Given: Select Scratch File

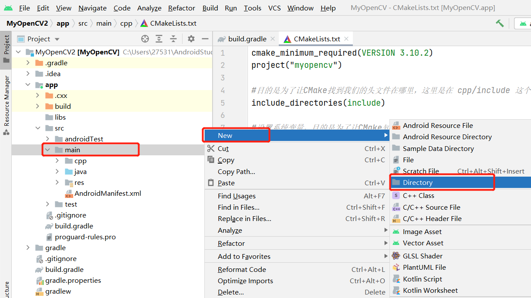Looking at the screenshot, I should point(460,171).
